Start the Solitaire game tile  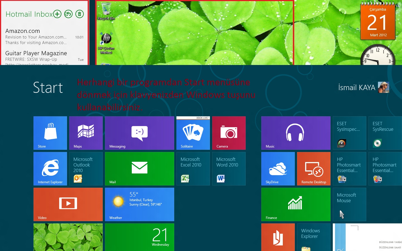(193, 133)
